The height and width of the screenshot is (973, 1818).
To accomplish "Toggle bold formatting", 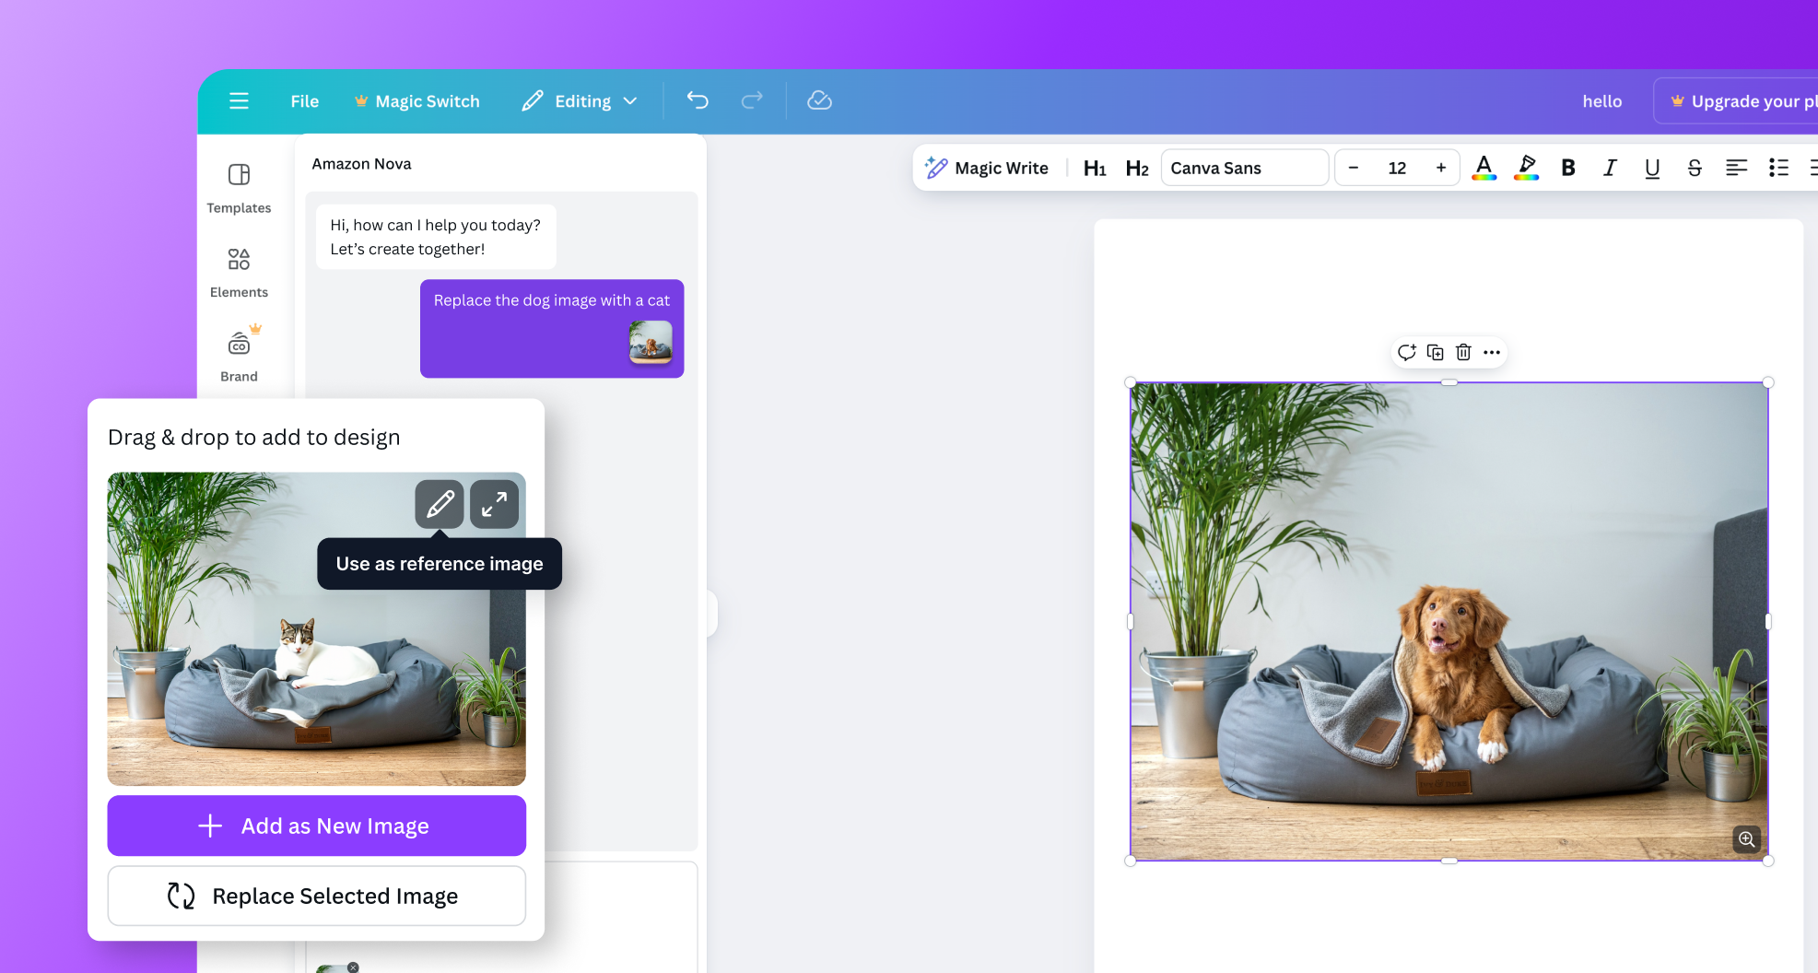I will click(x=1568, y=168).
